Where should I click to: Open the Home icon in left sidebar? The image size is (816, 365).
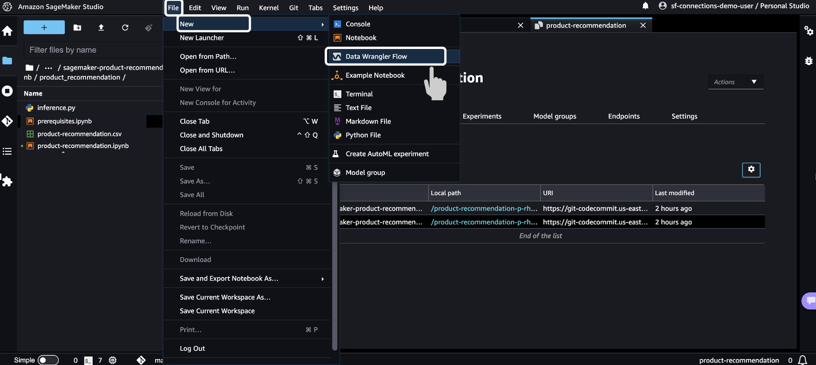(7, 31)
